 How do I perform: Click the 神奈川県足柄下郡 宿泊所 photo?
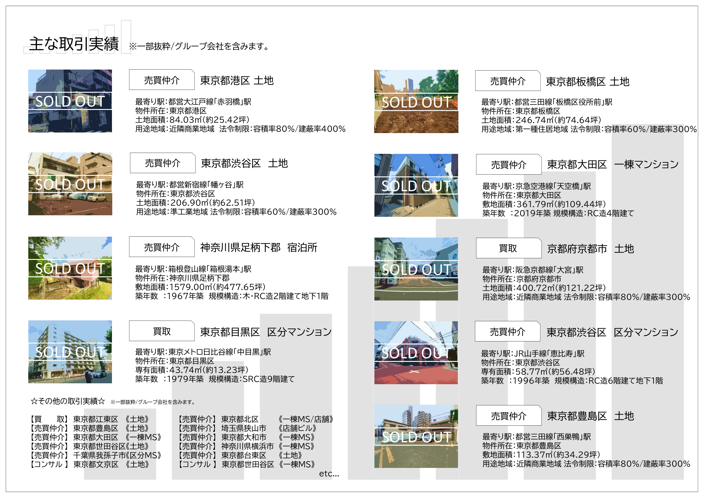click(x=70, y=268)
